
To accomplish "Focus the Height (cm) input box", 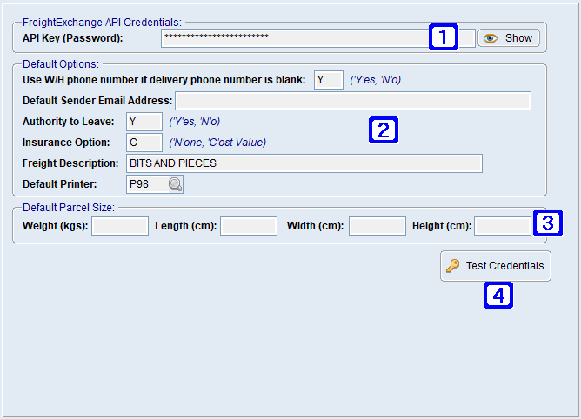I will [x=503, y=226].
